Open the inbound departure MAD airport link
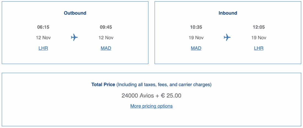Screen dimensions: 303x128 (196, 48)
